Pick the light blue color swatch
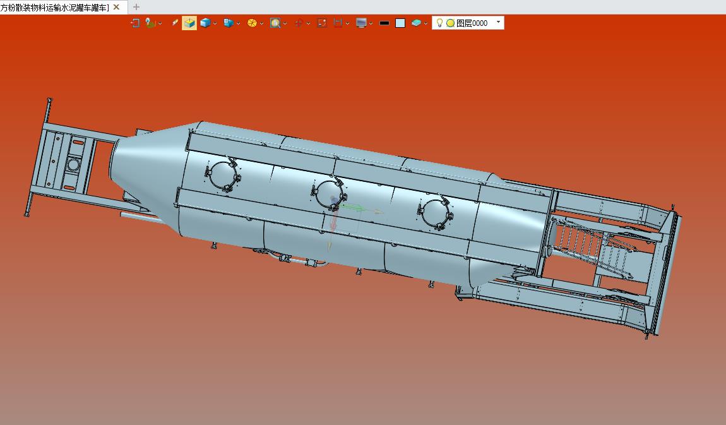726x425 pixels. coord(400,23)
